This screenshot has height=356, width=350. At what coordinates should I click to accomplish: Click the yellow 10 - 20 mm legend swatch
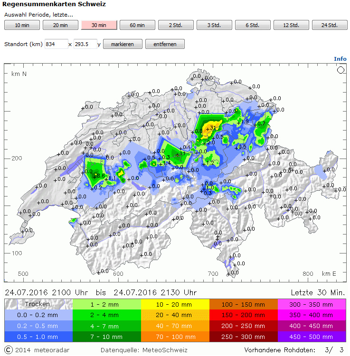click(x=175, y=304)
